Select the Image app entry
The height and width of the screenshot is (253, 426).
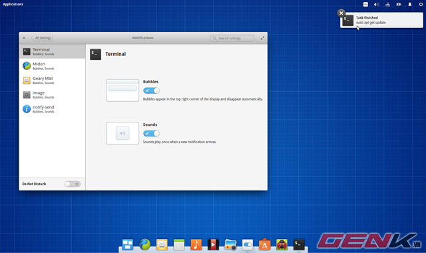tap(52, 95)
